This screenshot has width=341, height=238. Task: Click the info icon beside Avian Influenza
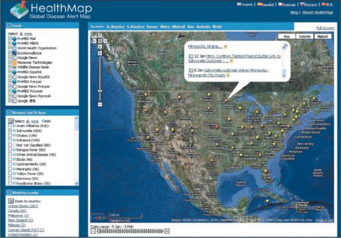point(14,126)
